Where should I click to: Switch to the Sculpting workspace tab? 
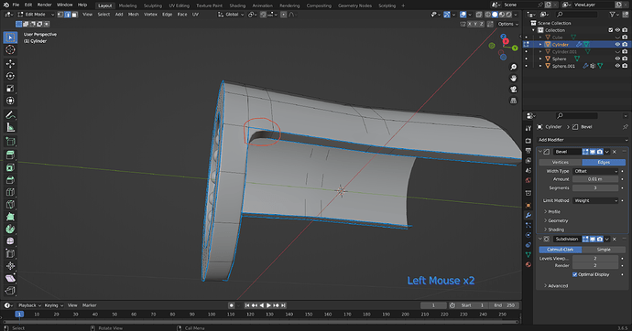tap(153, 5)
